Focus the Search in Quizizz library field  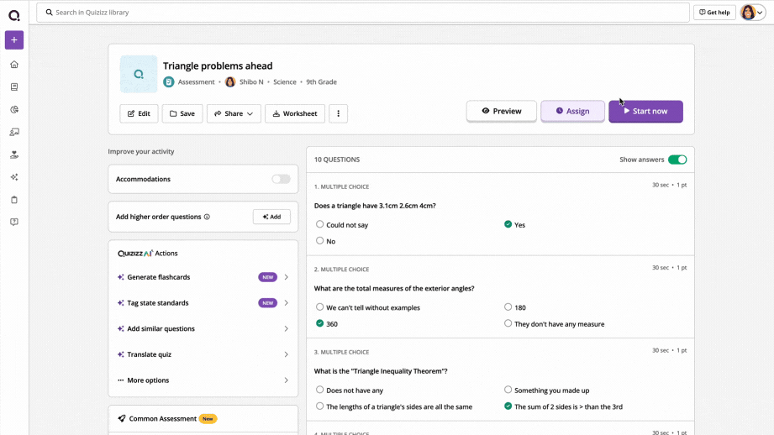(363, 13)
